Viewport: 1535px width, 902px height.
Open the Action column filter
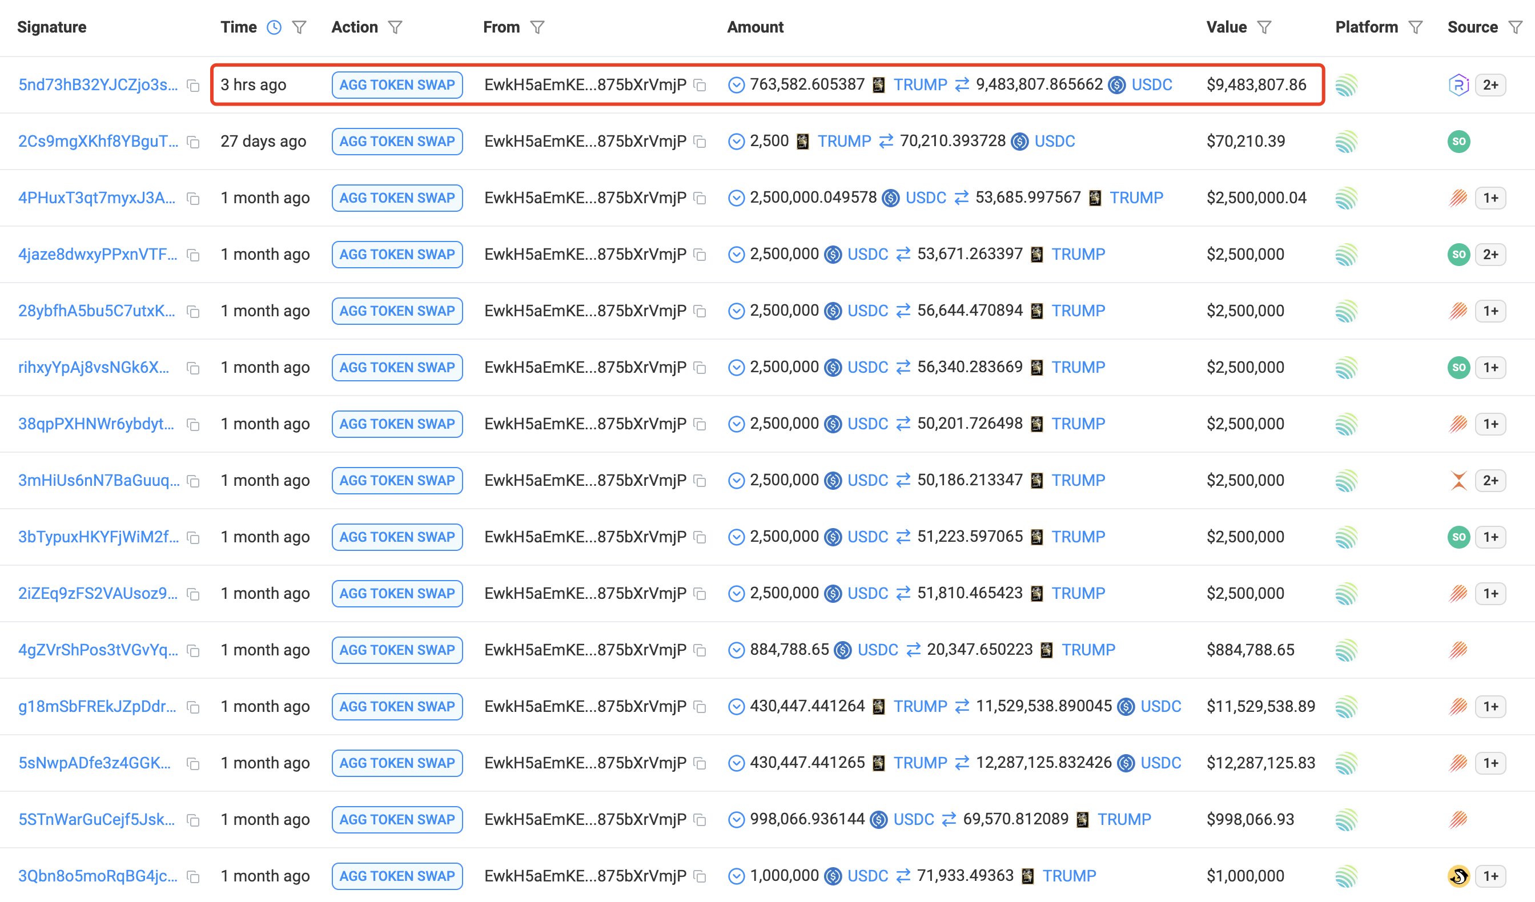(x=395, y=27)
